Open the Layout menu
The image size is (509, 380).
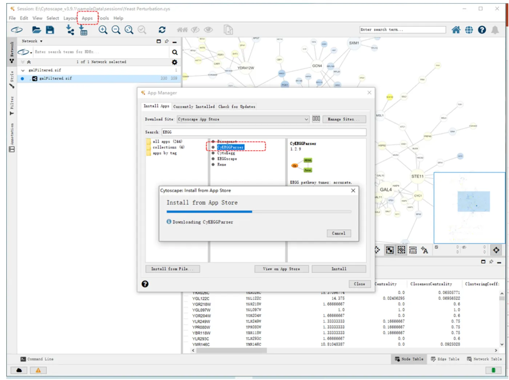click(70, 18)
